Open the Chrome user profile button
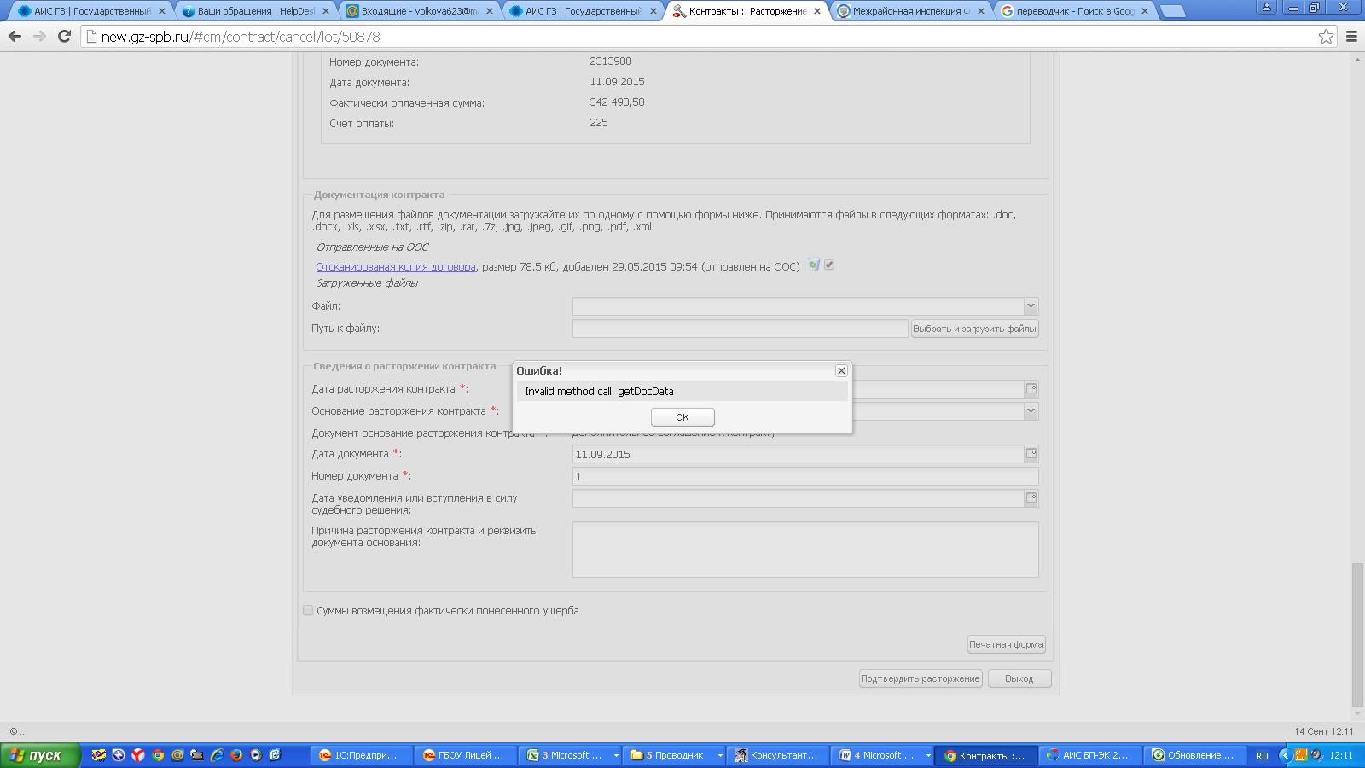The height and width of the screenshot is (768, 1365). pyautogui.click(x=1266, y=7)
